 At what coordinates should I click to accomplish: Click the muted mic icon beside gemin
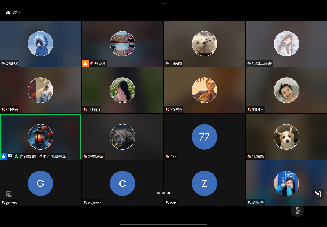pyautogui.click(x=3, y=203)
